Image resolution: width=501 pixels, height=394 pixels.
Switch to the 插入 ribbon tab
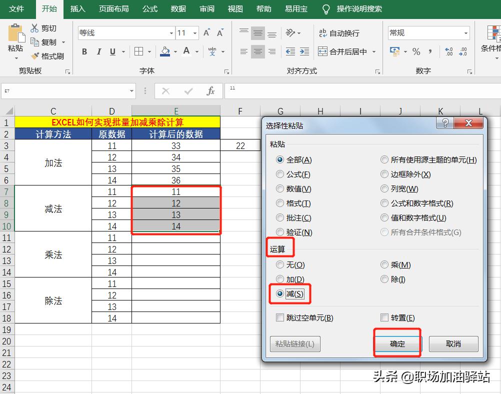click(77, 9)
